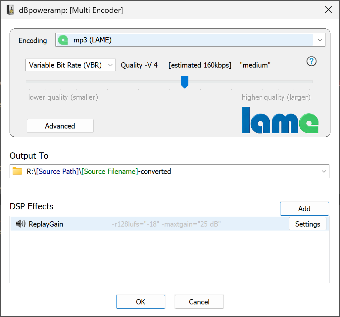This screenshot has width=340, height=317.
Task: Click the blue quality slider handle
Action: coord(185,81)
